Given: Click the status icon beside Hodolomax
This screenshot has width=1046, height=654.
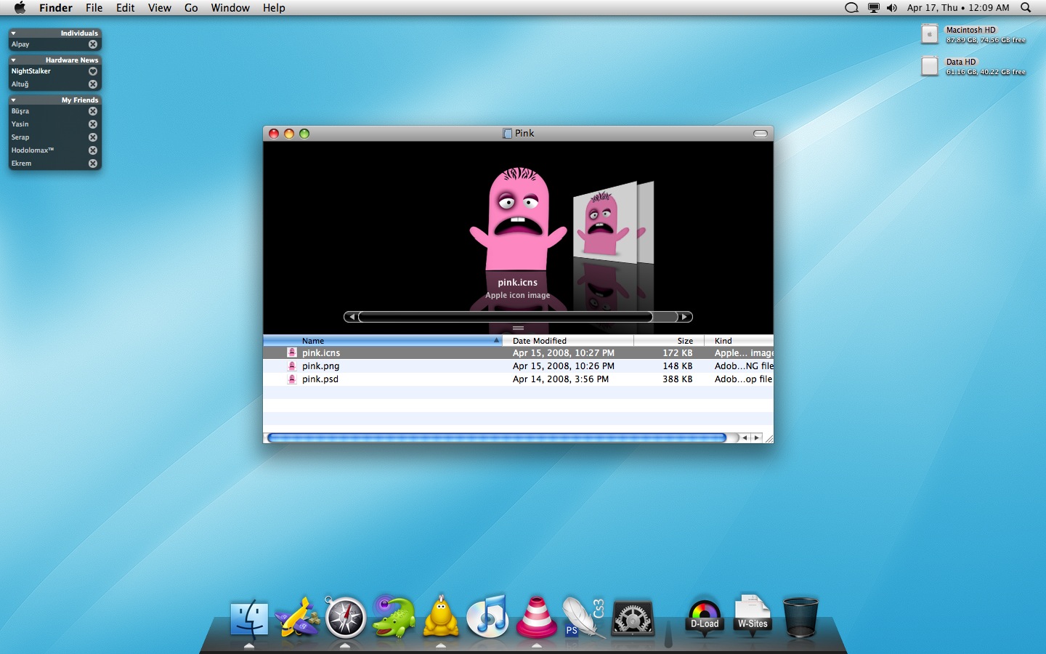Looking at the screenshot, I should point(93,150).
